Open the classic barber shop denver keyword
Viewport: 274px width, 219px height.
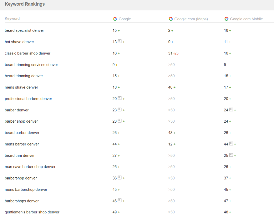click(x=28, y=53)
